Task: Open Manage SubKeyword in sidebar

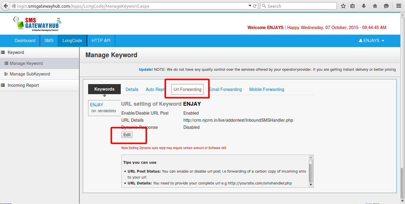Action: (39, 74)
